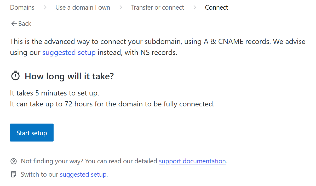This screenshot has height=186, width=316.
Task: Open "suggested setup" link in the intro paragraph
Action: tap(69, 53)
